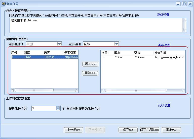Select the highlighted China row in left list
Viewport: 194px width, 139px height.
[45, 57]
